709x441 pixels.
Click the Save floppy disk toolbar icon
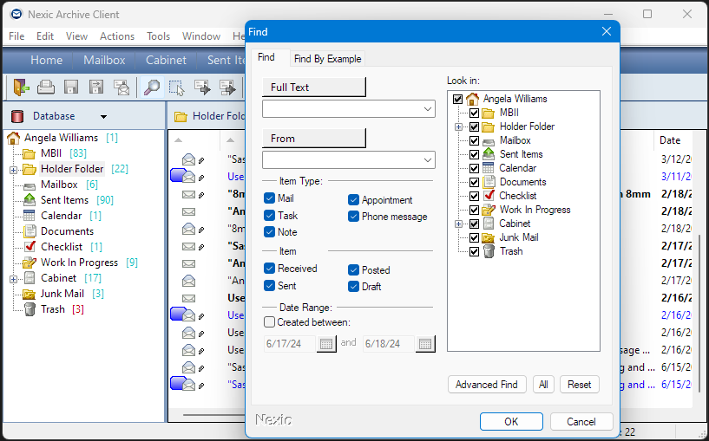[71, 87]
